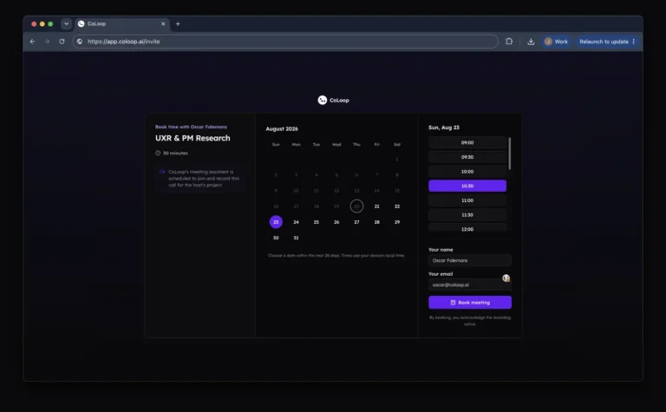The image size is (666, 412).
Task: Open site information icon in address bar
Action: point(80,42)
